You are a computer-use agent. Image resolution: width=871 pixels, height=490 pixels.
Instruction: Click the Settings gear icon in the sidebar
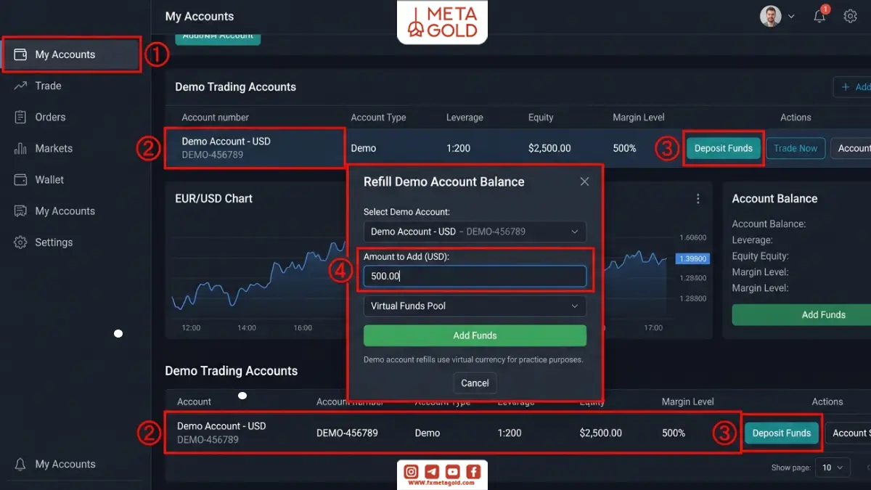(20, 242)
